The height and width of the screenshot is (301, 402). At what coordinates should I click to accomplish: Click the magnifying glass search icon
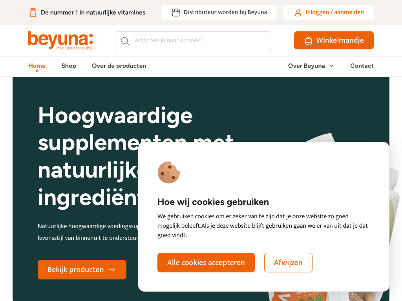(x=125, y=41)
